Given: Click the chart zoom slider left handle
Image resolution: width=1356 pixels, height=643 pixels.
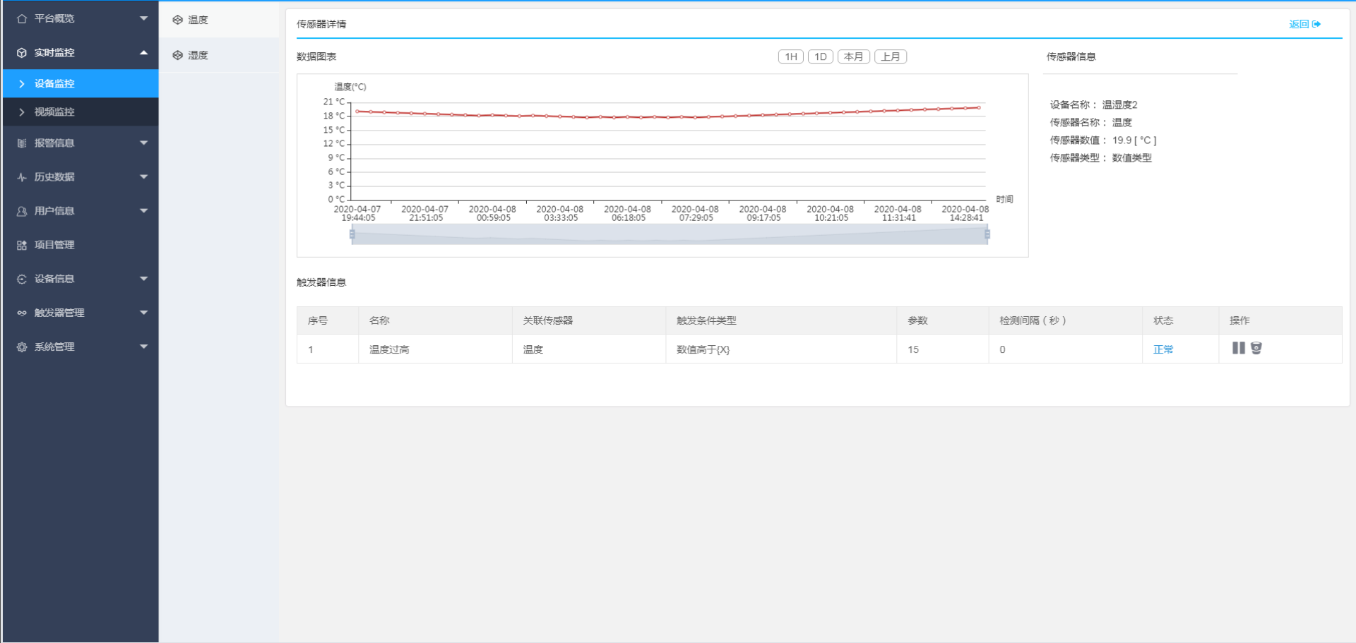Looking at the screenshot, I should [352, 234].
